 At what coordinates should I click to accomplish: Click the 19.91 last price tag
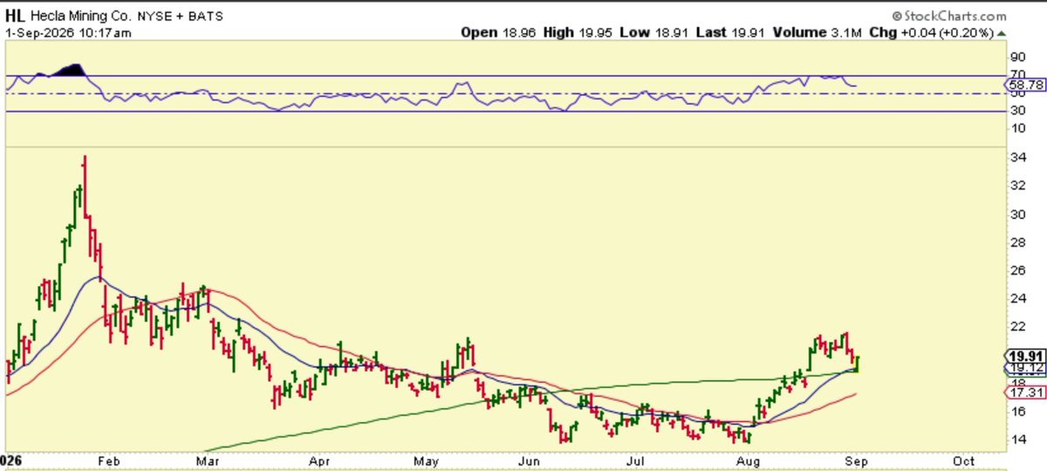(x=1024, y=356)
